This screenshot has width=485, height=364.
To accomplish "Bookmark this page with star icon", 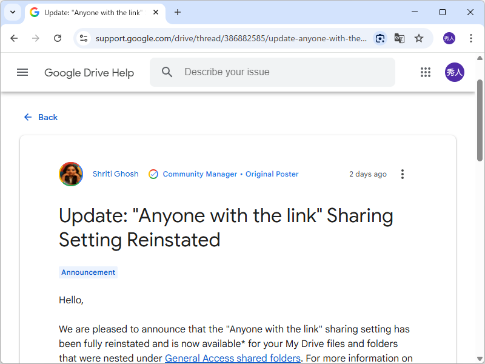I will 419,38.
